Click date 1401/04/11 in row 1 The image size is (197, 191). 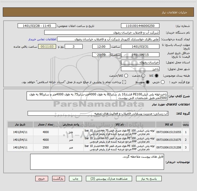(x=20, y=132)
